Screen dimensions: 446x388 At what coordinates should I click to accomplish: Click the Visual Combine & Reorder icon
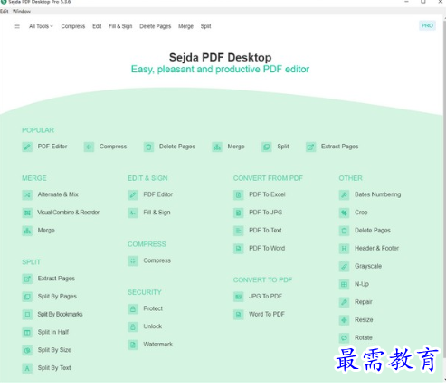tap(27, 213)
